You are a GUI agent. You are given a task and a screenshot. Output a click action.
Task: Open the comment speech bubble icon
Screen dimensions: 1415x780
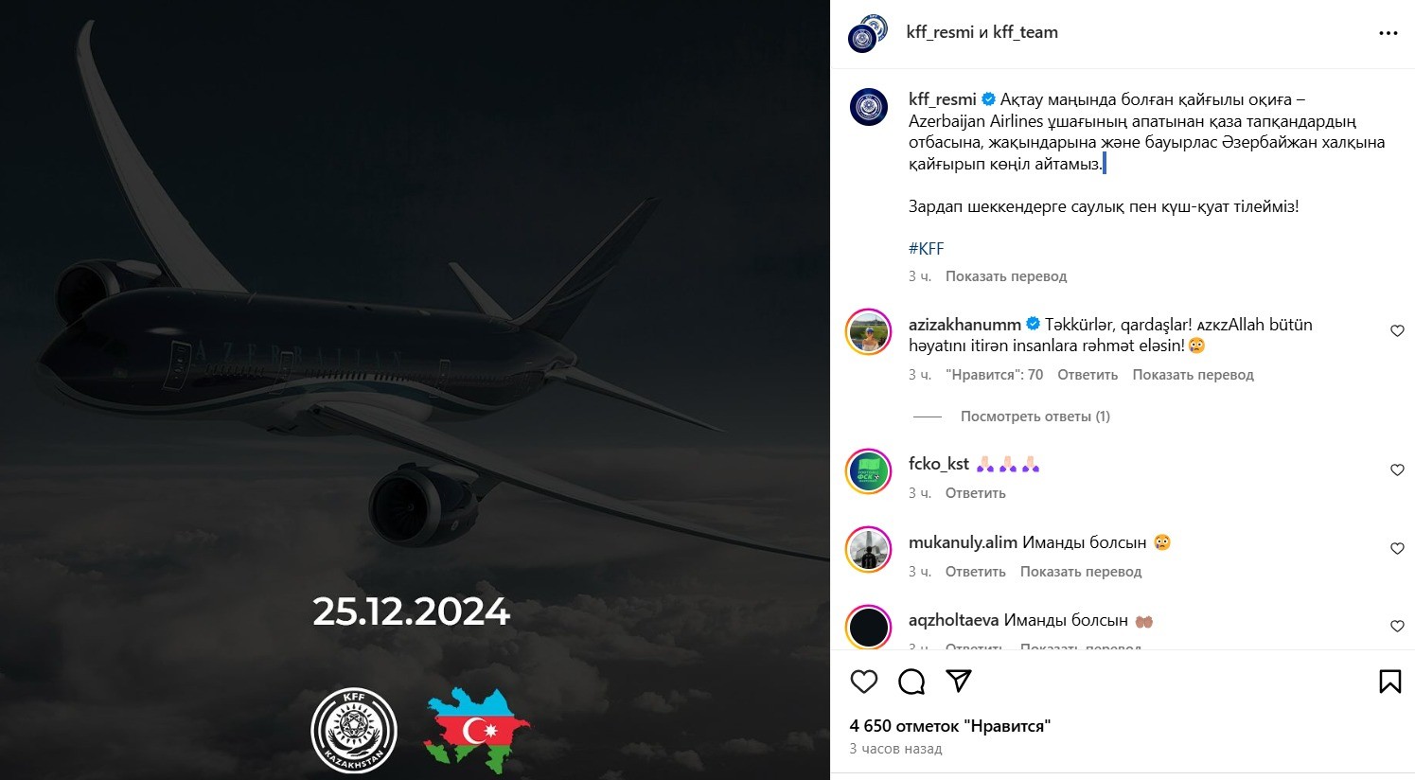click(911, 682)
